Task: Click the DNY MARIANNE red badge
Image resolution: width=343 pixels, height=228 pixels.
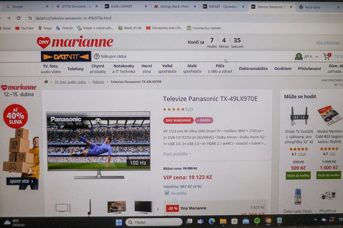Action: (178, 121)
